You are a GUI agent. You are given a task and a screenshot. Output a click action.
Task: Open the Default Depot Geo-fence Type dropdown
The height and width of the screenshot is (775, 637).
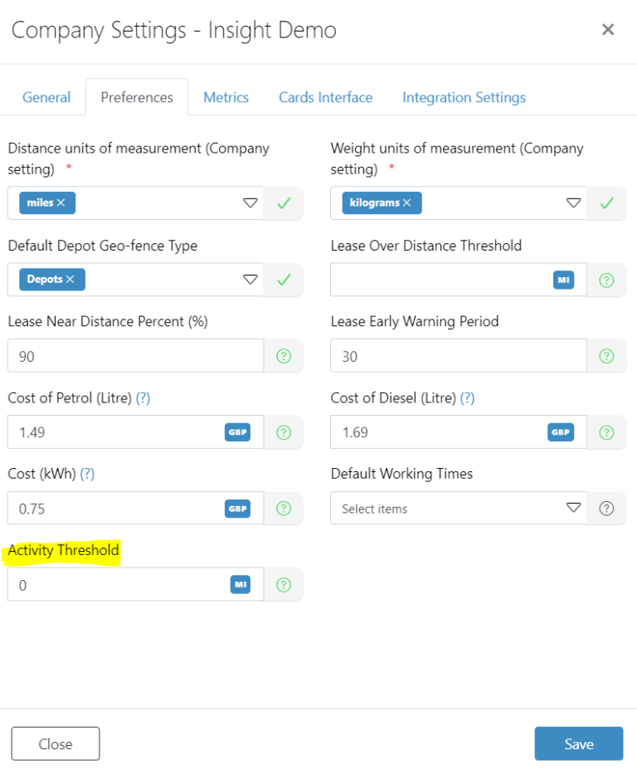pyautogui.click(x=251, y=279)
